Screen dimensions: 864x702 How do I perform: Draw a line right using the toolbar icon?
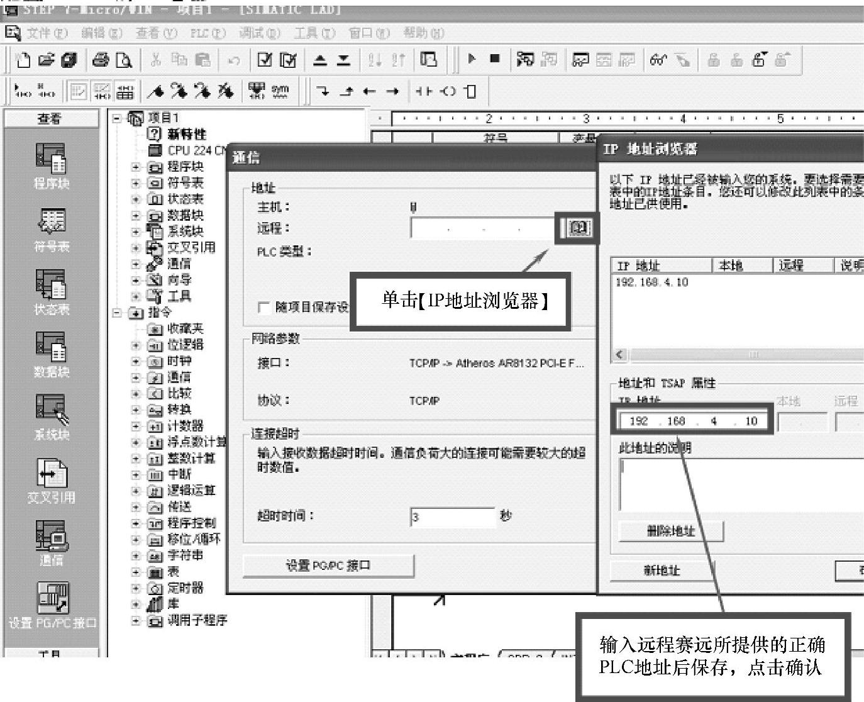click(393, 91)
